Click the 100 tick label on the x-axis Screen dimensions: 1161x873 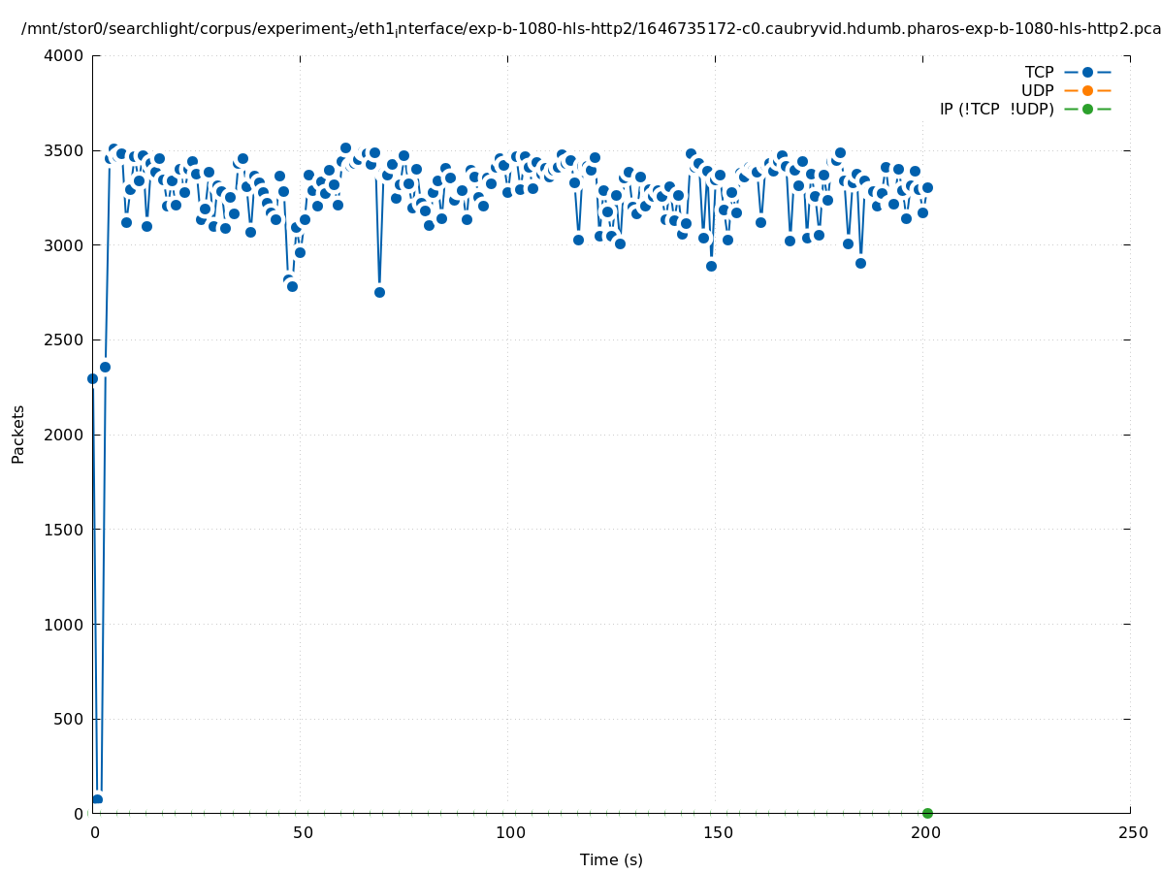509,832
